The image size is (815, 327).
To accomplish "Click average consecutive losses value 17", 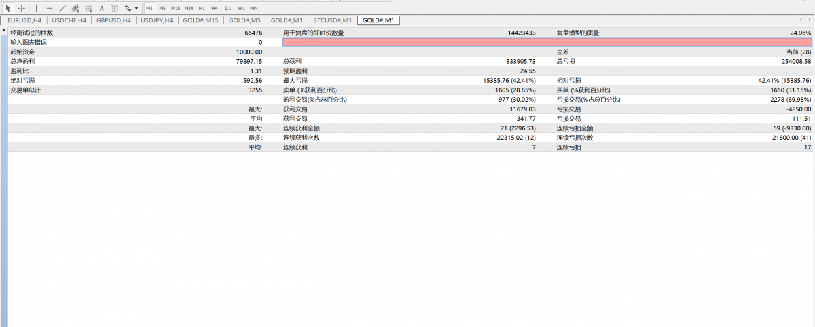I will [809, 147].
